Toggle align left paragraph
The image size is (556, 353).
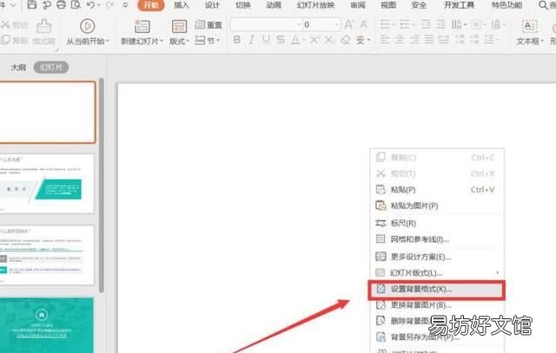point(385,39)
